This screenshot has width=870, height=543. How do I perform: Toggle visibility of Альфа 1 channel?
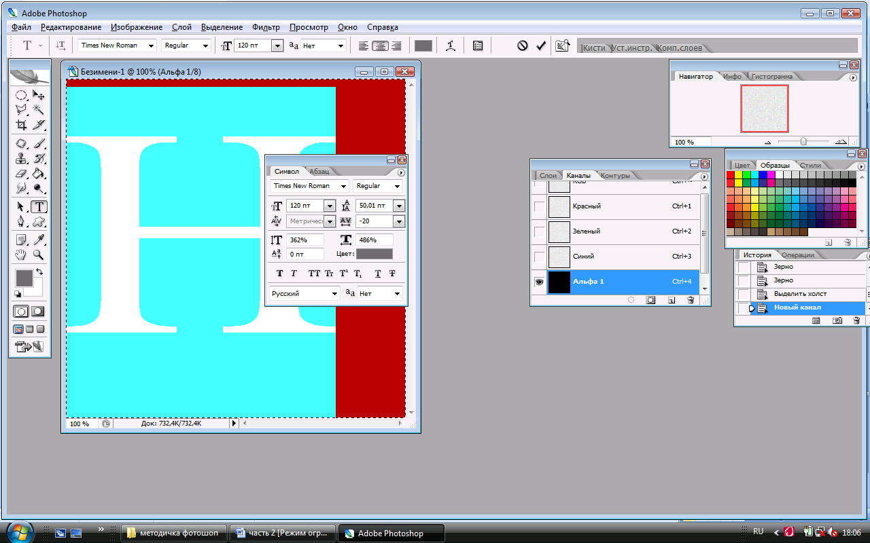pyautogui.click(x=539, y=282)
